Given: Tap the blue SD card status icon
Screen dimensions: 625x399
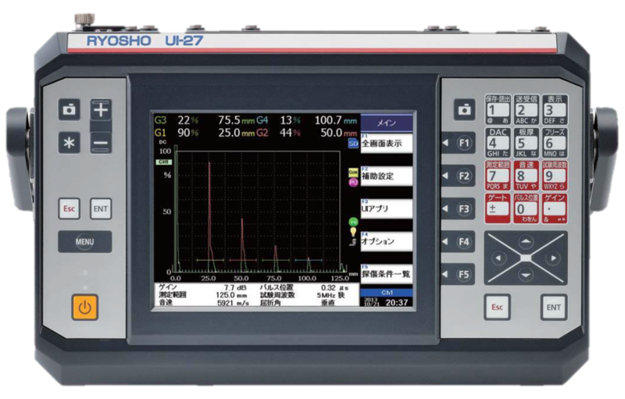Looking at the screenshot, I should pos(354,144).
